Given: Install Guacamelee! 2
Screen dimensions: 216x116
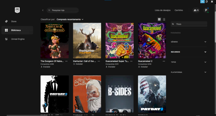Looking at the screenshot, I should pos(143,67).
